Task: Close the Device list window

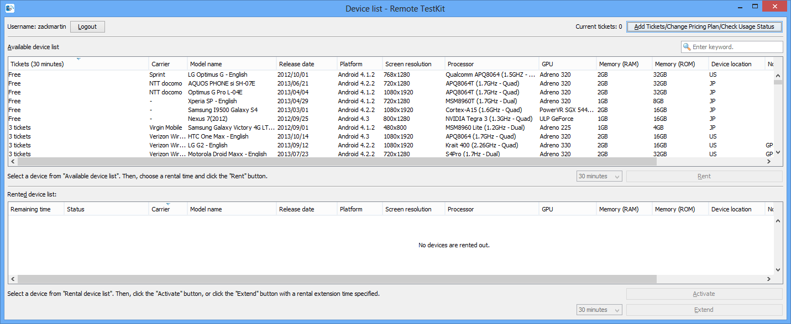Action: click(774, 6)
